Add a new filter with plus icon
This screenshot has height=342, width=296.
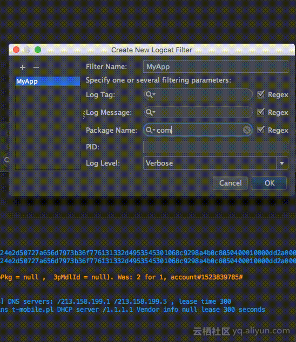click(23, 67)
